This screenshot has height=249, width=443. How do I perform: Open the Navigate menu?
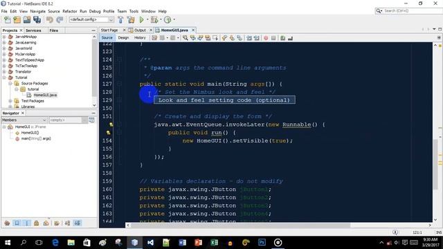[x=38, y=11]
